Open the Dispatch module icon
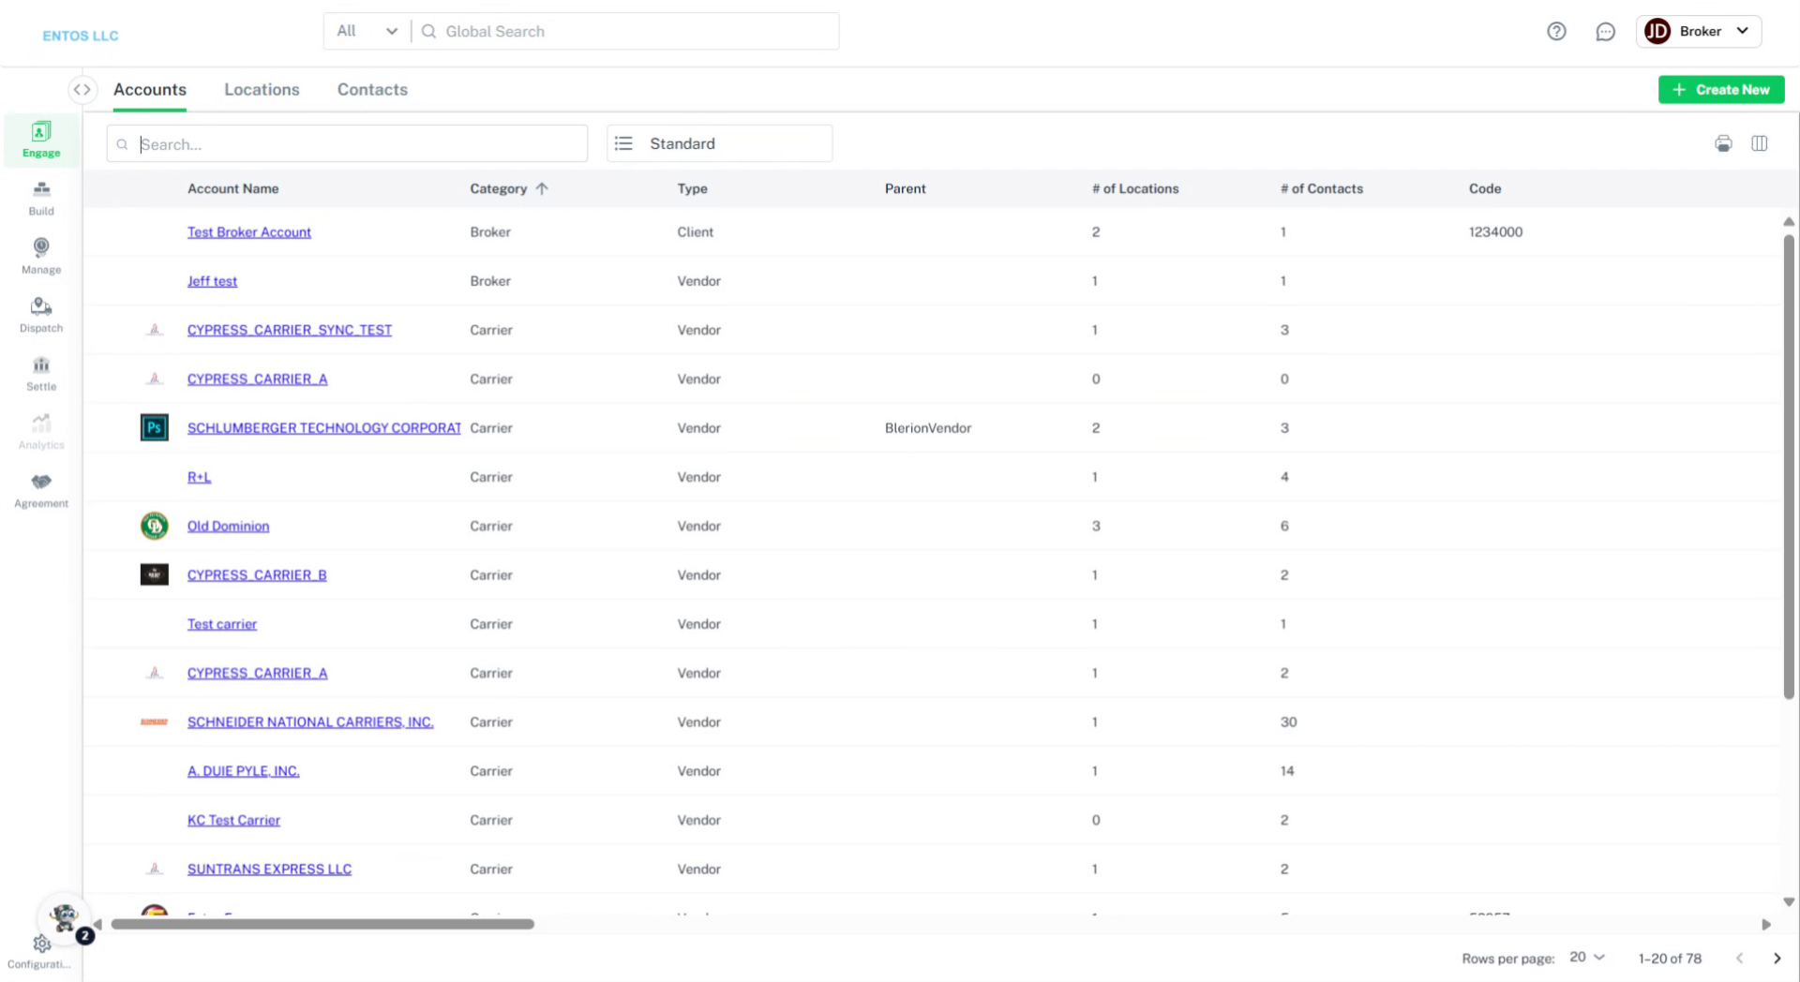This screenshot has height=982, width=1800. (x=41, y=315)
